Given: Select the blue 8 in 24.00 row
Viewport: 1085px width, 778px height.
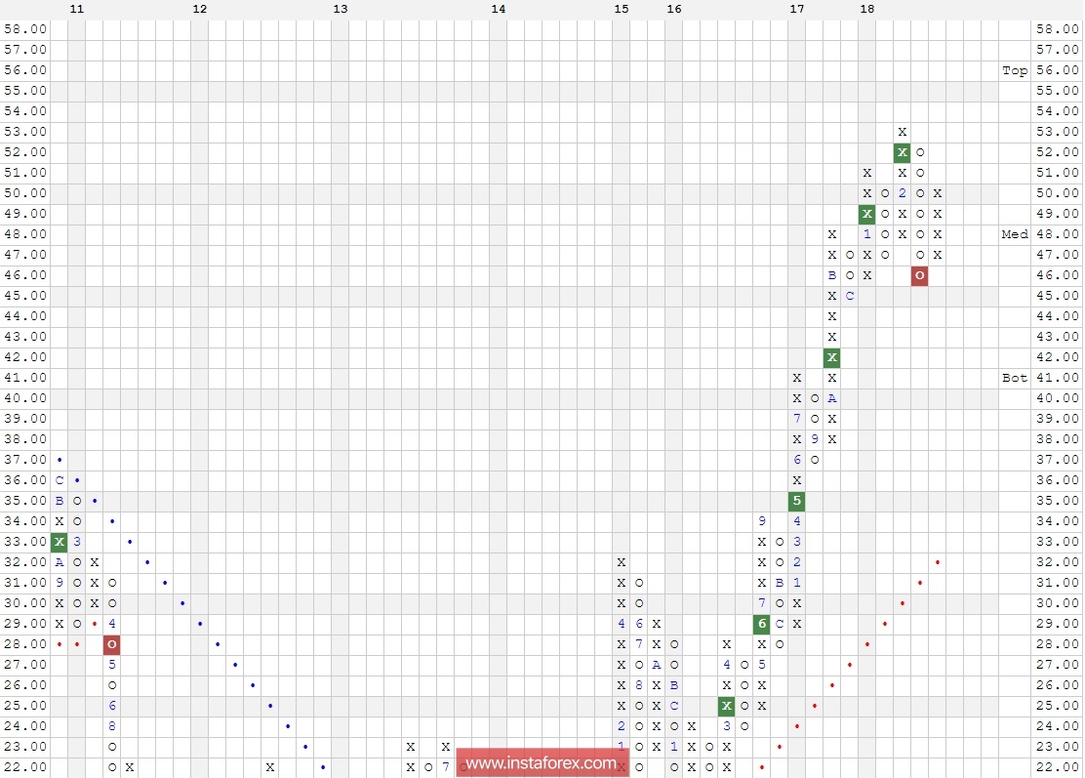Looking at the screenshot, I should click(111, 726).
